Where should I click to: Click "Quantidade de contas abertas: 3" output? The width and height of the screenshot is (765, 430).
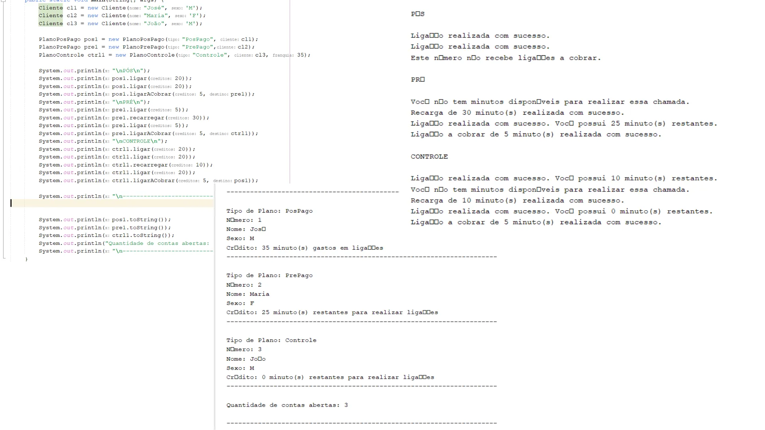287,405
